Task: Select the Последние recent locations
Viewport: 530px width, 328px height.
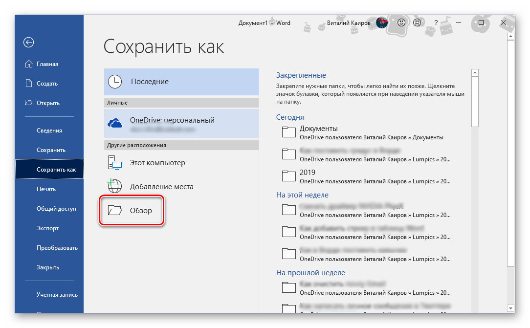Action: [181, 82]
